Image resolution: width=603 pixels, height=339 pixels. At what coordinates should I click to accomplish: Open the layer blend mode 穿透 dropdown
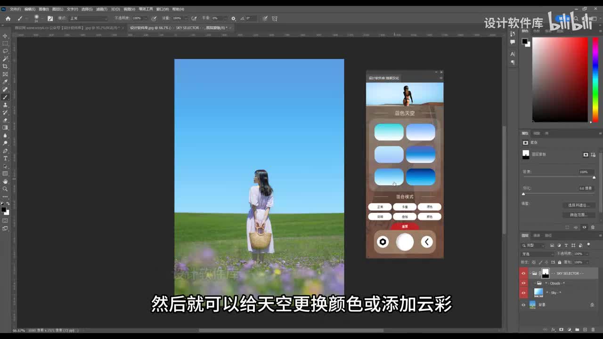[537, 254]
